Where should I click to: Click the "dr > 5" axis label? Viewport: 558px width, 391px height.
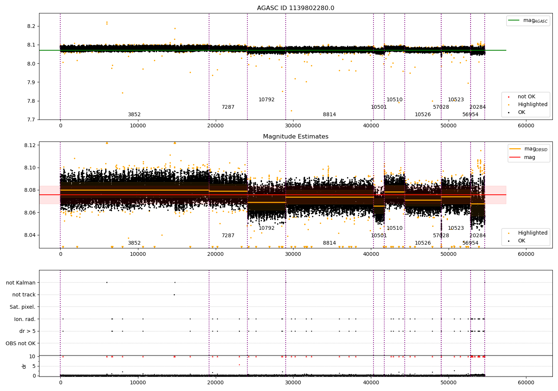click(x=28, y=331)
